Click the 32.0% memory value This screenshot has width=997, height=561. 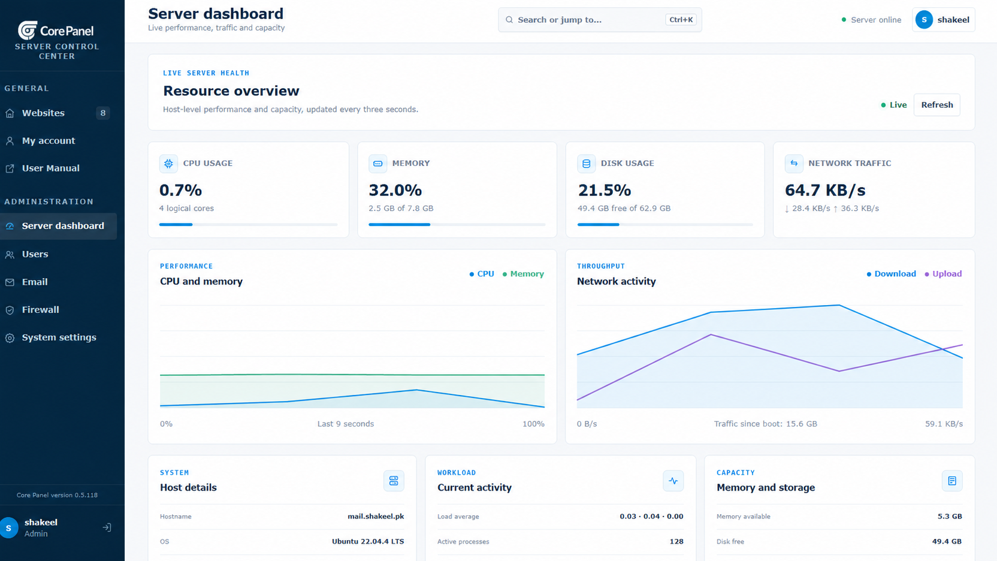tap(395, 191)
